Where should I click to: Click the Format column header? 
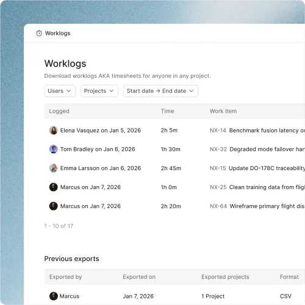click(289, 277)
